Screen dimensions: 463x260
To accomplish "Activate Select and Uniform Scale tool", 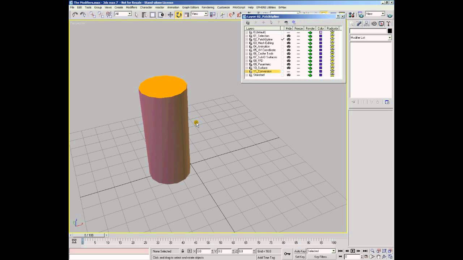I will coord(187,15).
